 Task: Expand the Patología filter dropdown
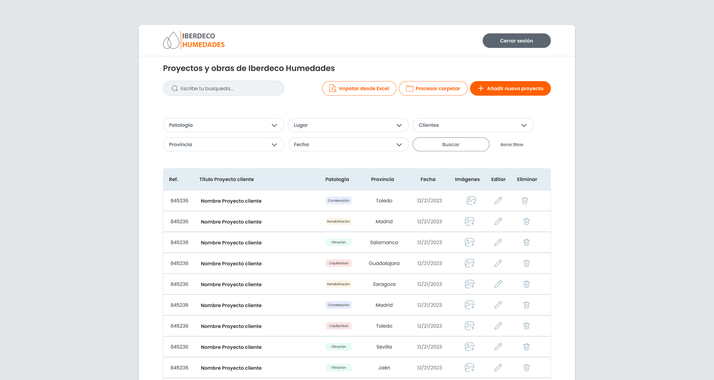(223, 125)
